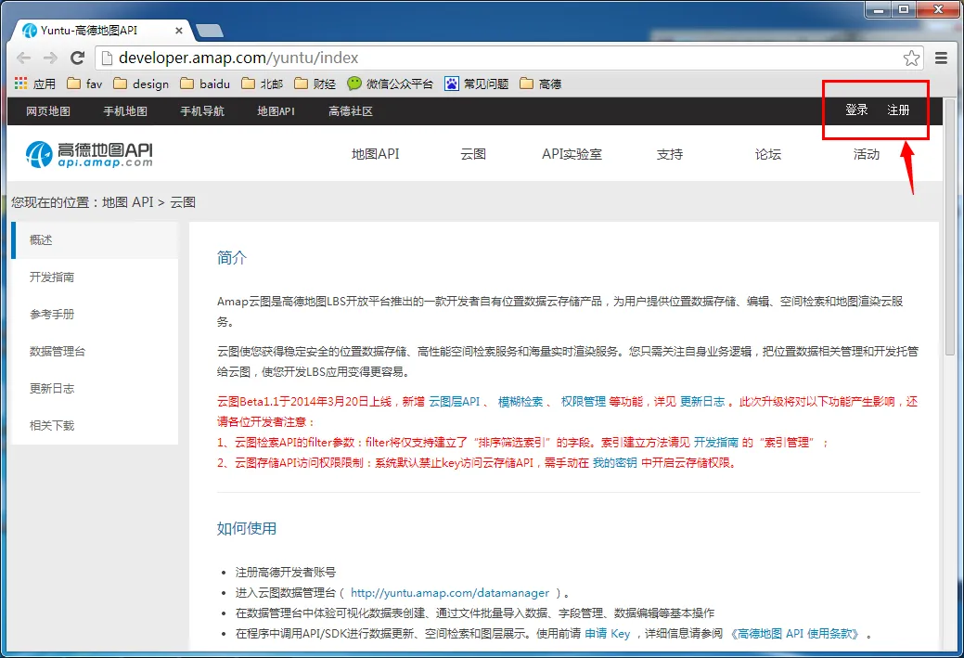Bookmark page with the star icon

coord(911,58)
